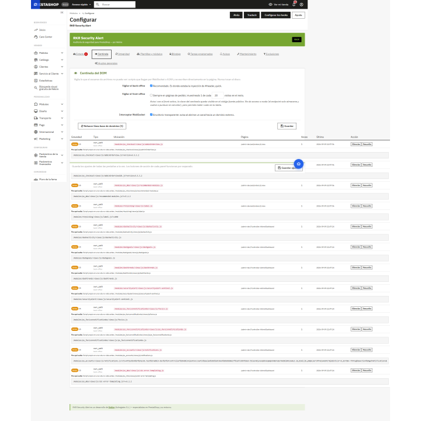The height and width of the screenshot is (421, 421).
Task: Click the Ayuda button
Action: [x=298, y=15]
